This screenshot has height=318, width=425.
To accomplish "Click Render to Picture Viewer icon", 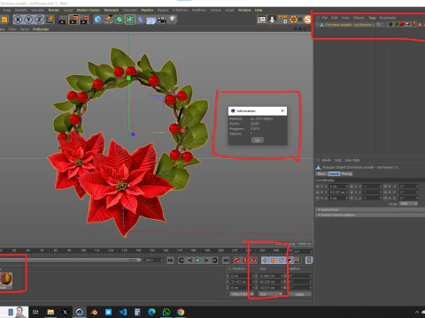I will click(x=73, y=19).
